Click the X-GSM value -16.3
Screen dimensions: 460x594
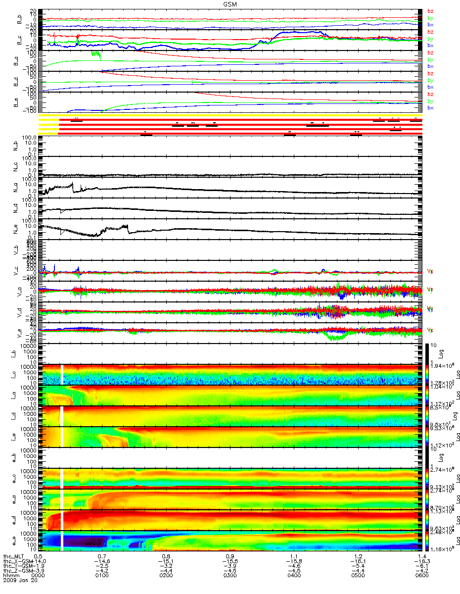[x=421, y=561]
